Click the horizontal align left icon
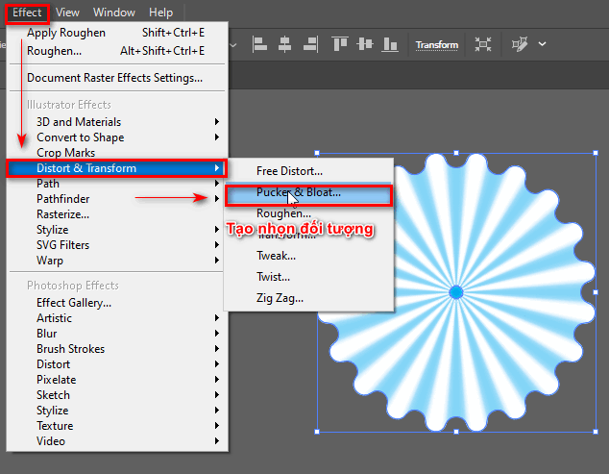This screenshot has width=609, height=474. [x=259, y=44]
